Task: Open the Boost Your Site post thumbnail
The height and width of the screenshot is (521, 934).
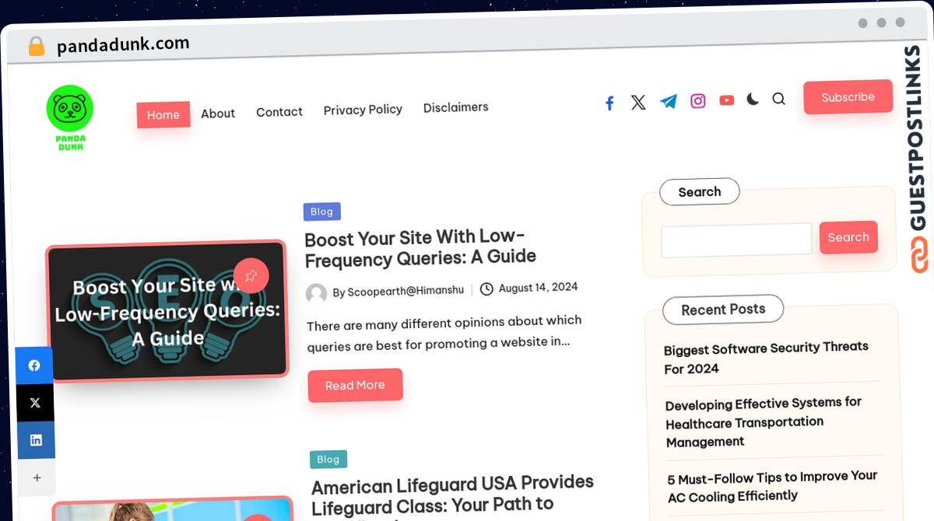Action: click(x=167, y=310)
